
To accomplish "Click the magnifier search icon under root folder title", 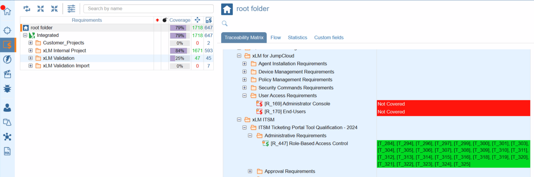I will tap(225, 24).
